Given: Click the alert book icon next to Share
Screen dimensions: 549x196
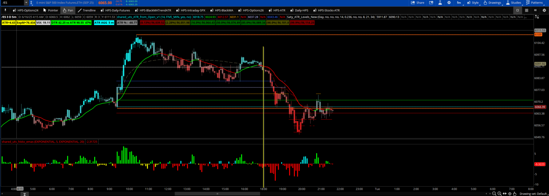Looking at the screenshot, I should point(431,3).
